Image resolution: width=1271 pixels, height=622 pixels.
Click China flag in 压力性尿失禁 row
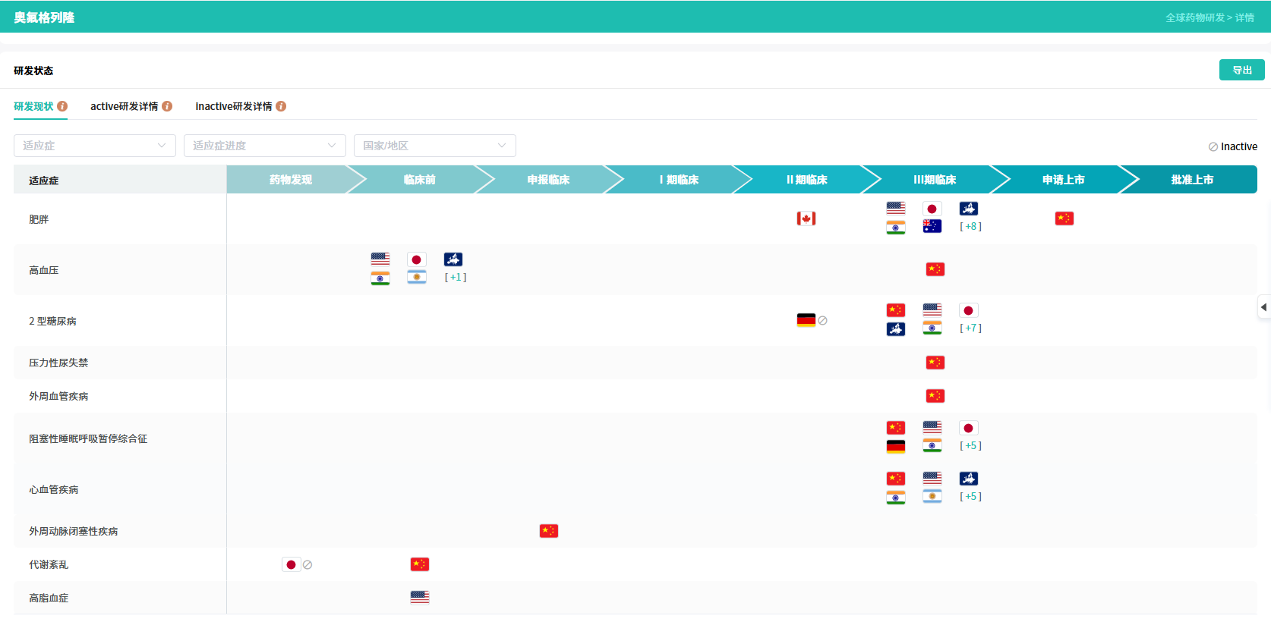[x=935, y=363]
